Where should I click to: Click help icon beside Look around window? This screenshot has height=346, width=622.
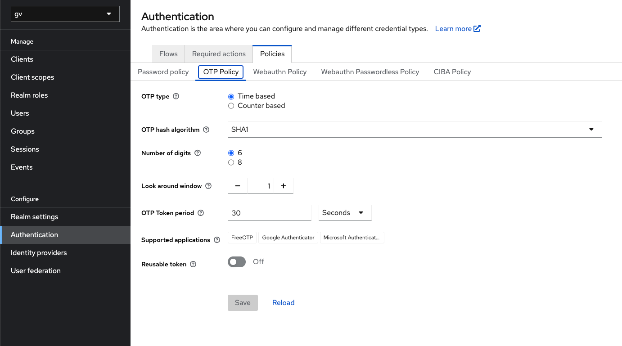click(208, 186)
